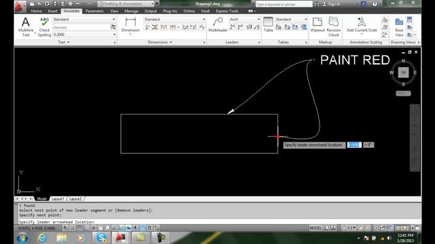Viewport: 435px width, 244px height.
Task: Toggle Polar tracking in status bar
Action: (94, 228)
